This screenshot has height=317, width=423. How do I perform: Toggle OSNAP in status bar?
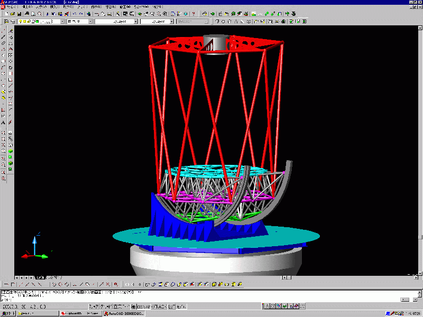[144, 306]
